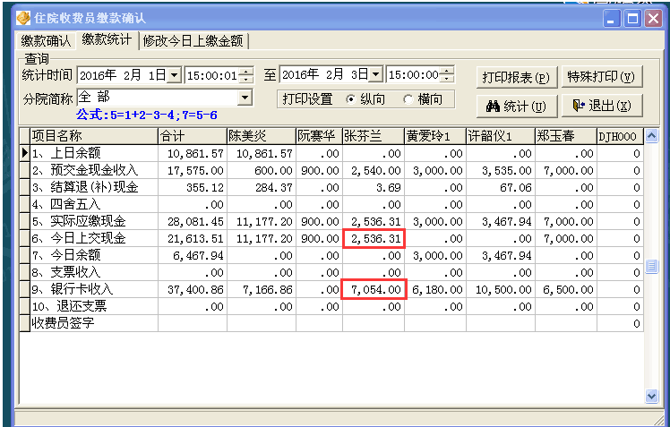
Task: Click the row selector beside 上日余额
Action: click(25, 153)
